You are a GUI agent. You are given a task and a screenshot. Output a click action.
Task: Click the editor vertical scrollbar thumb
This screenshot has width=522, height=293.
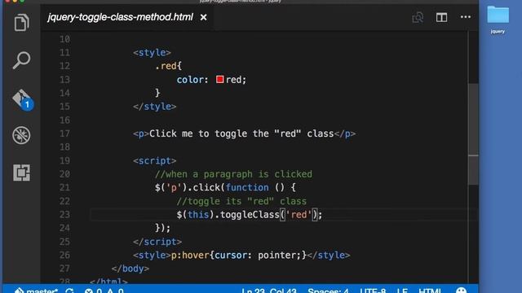(x=473, y=134)
